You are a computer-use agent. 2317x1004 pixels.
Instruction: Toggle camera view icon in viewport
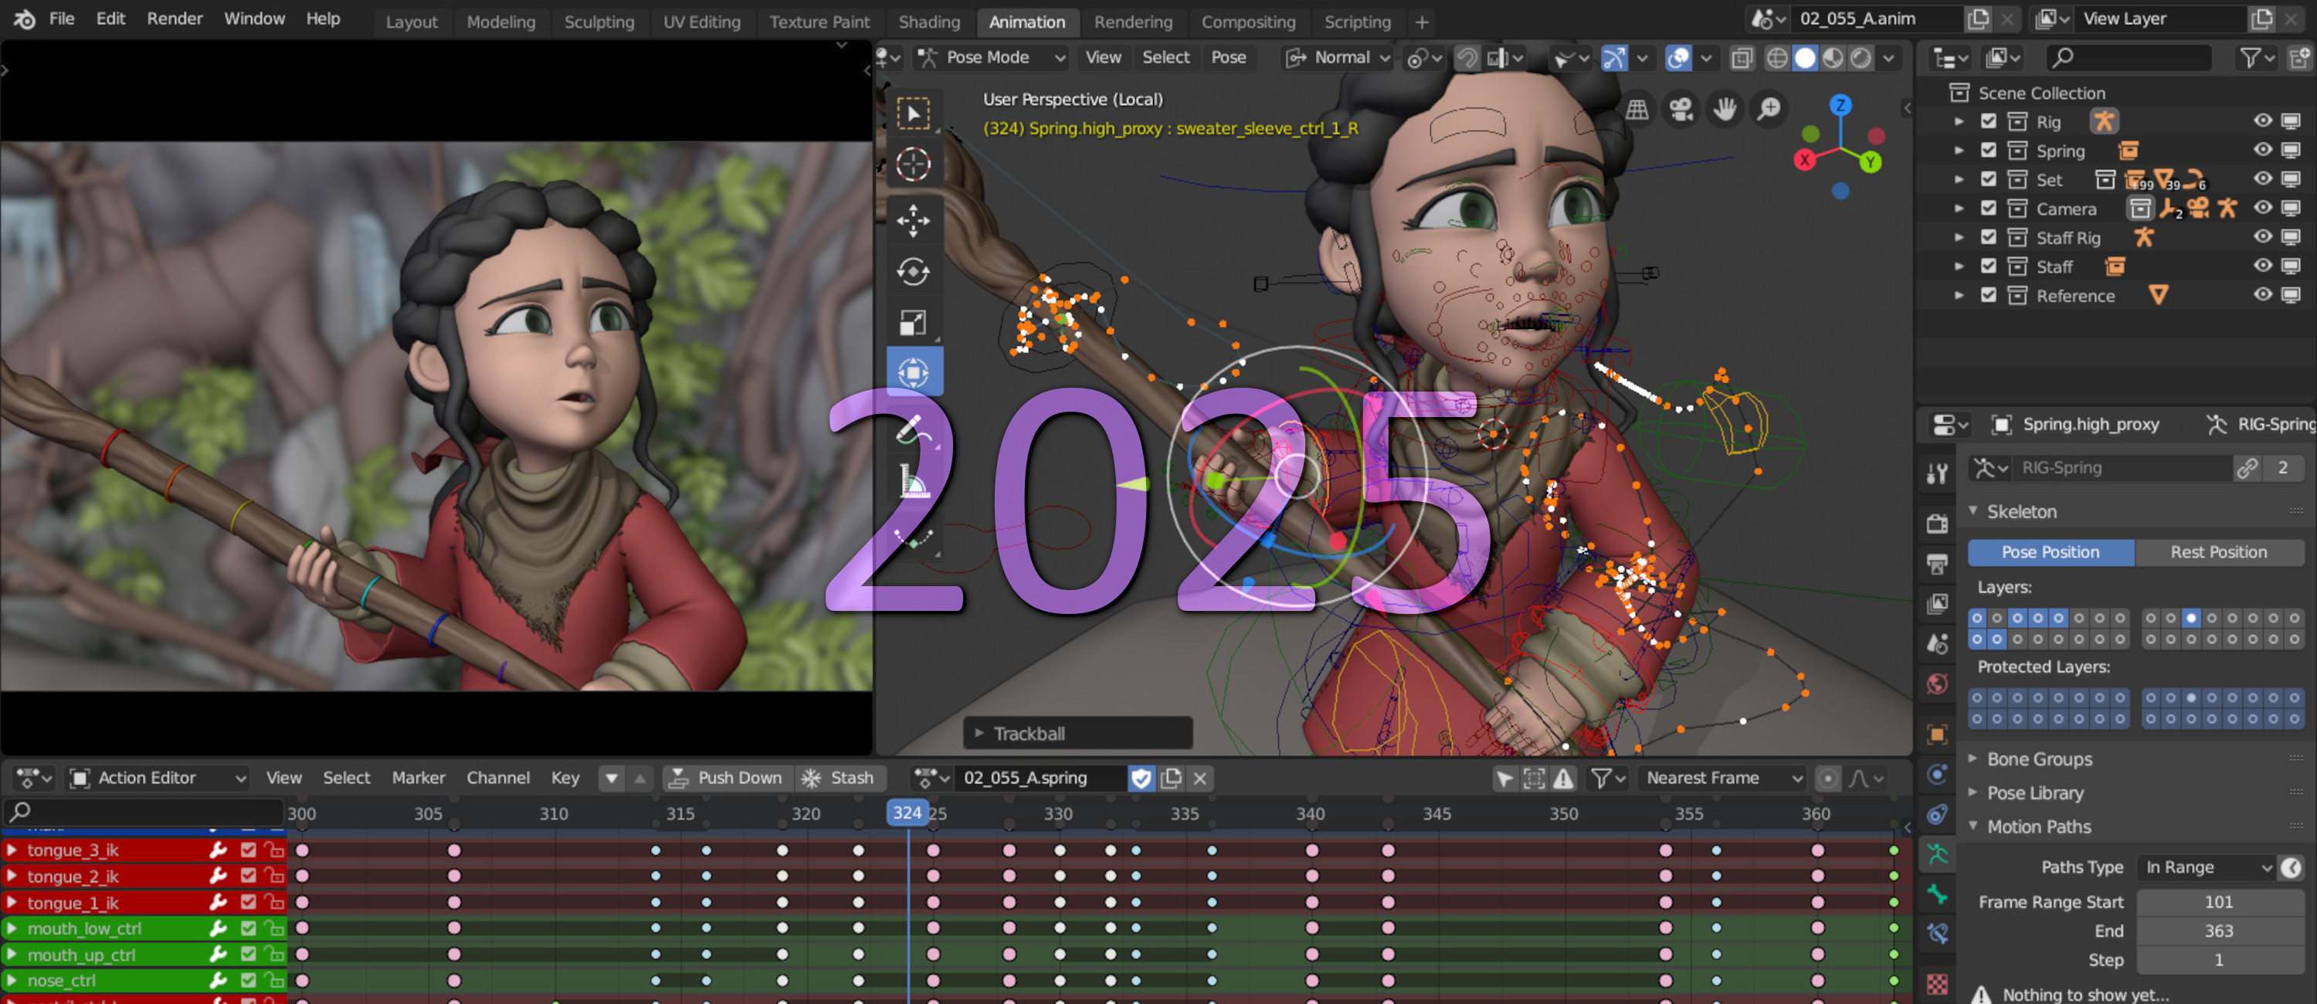[x=1680, y=110]
